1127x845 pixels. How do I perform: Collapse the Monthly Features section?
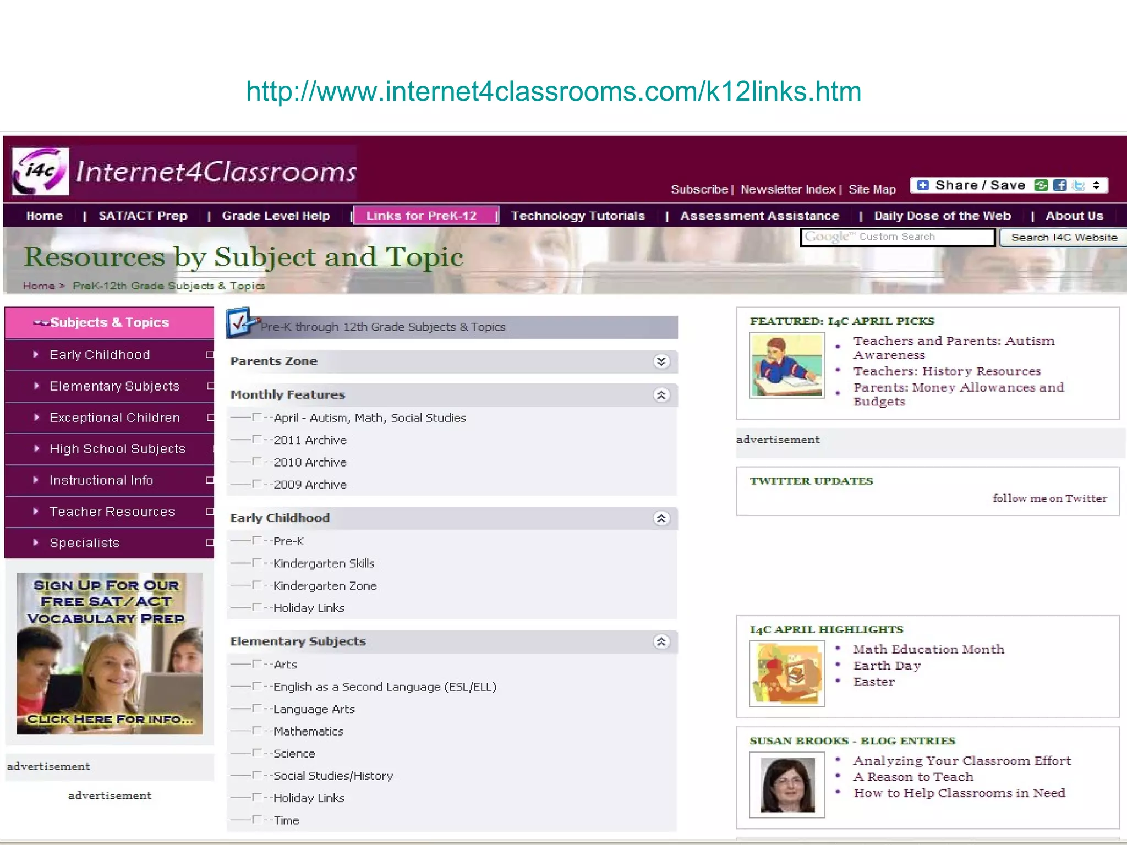click(661, 395)
